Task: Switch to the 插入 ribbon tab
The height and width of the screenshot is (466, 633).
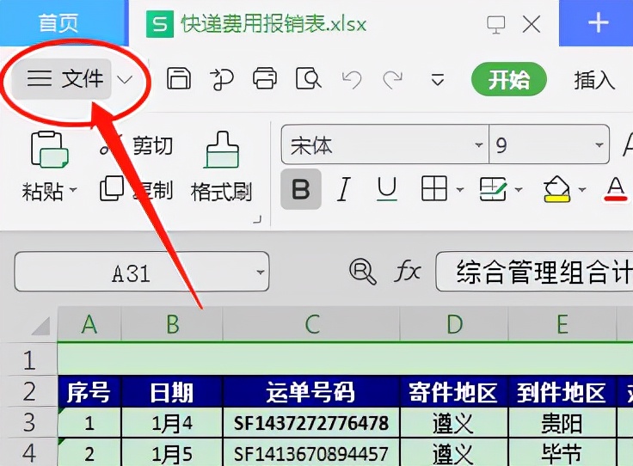Action: [x=594, y=79]
